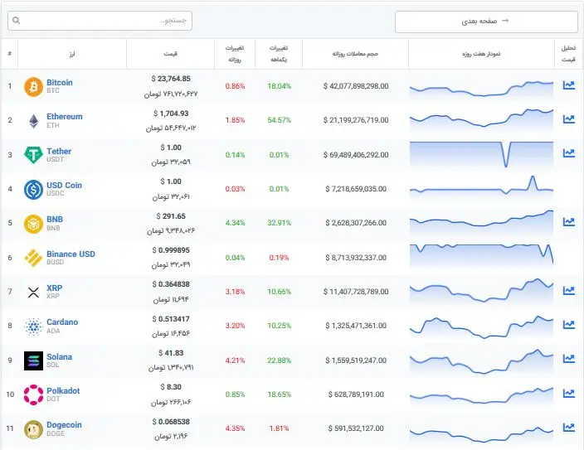This screenshot has width=584, height=450.
Task: Open the Bitcoin link
Action: (60, 83)
